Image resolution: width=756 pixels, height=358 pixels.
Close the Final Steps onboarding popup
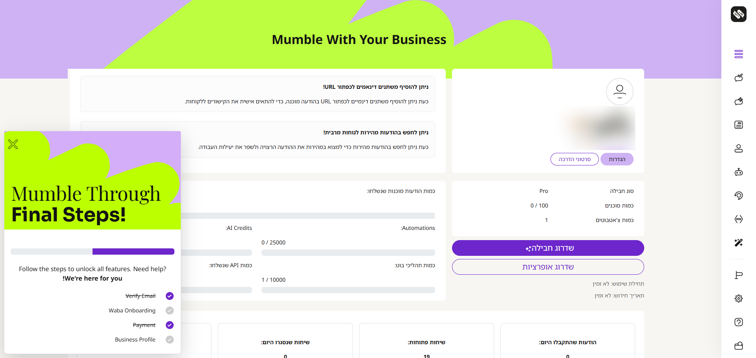pyautogui.click(x=13, y=145)
